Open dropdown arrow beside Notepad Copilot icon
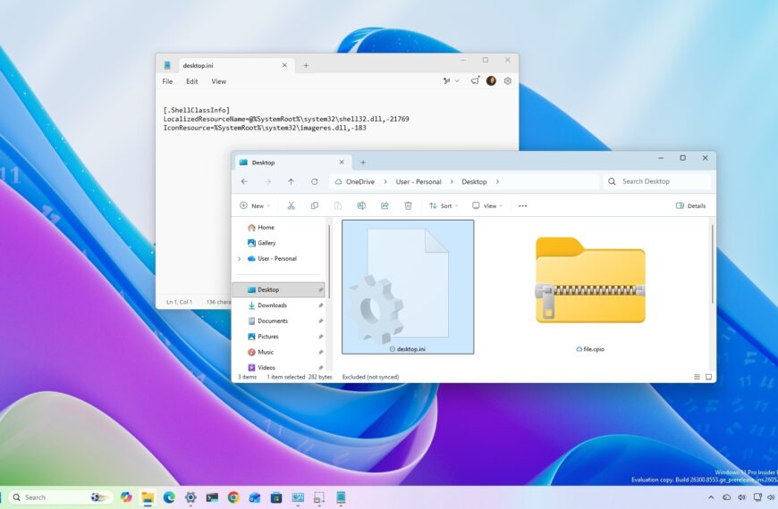 pyautogui.click(x=457, y=80)
